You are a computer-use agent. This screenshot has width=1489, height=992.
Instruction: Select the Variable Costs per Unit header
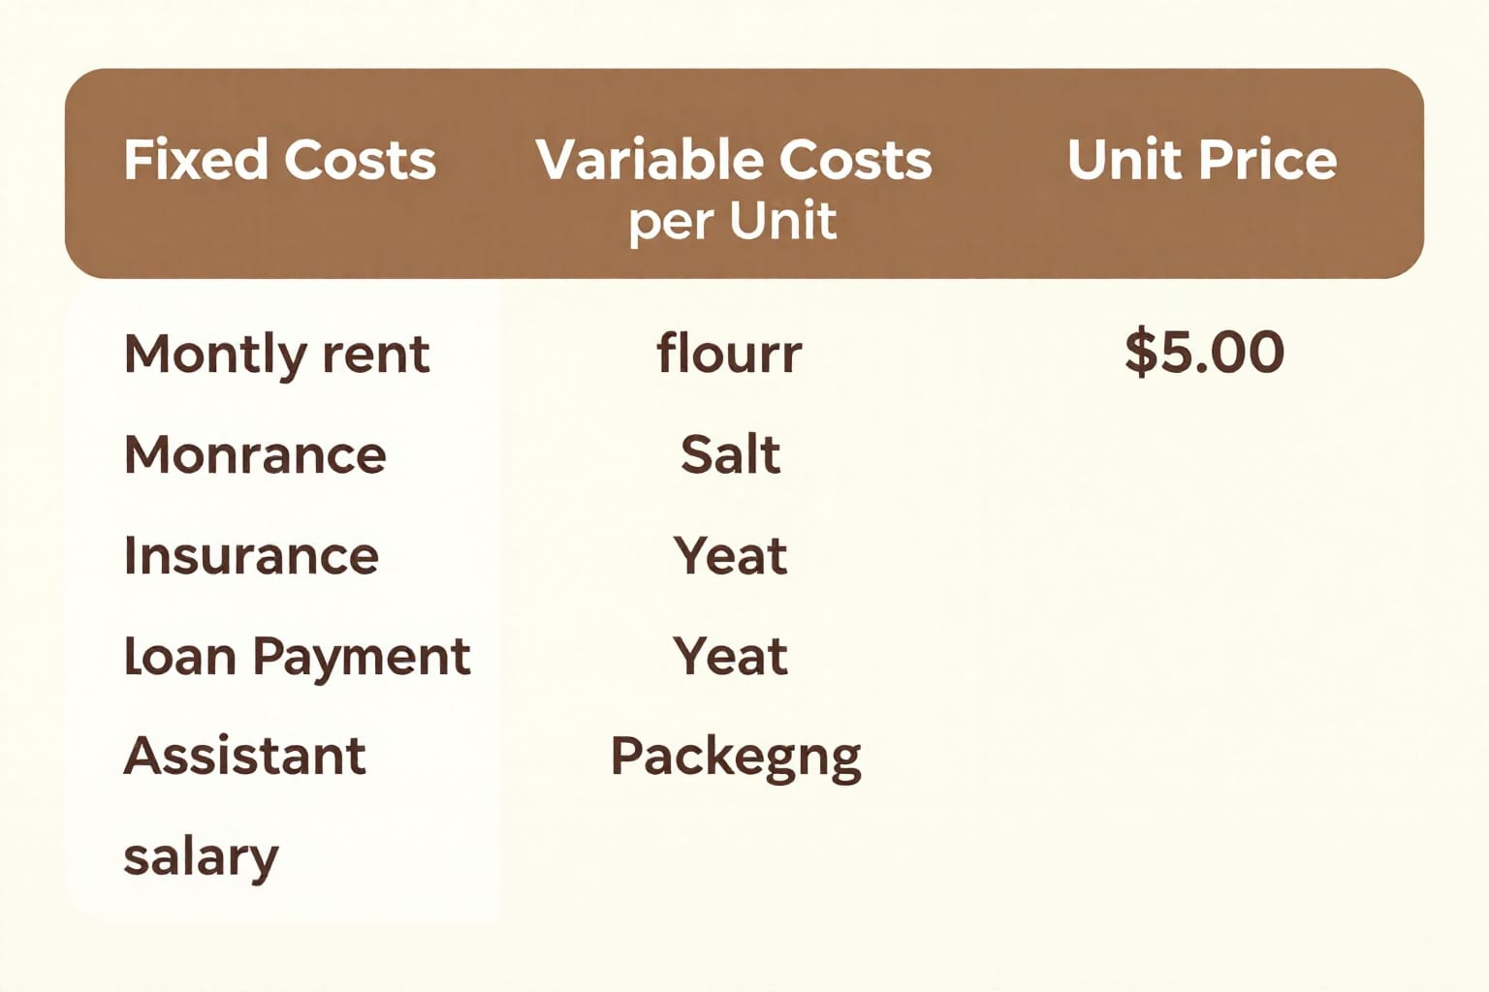coord(734,189)
